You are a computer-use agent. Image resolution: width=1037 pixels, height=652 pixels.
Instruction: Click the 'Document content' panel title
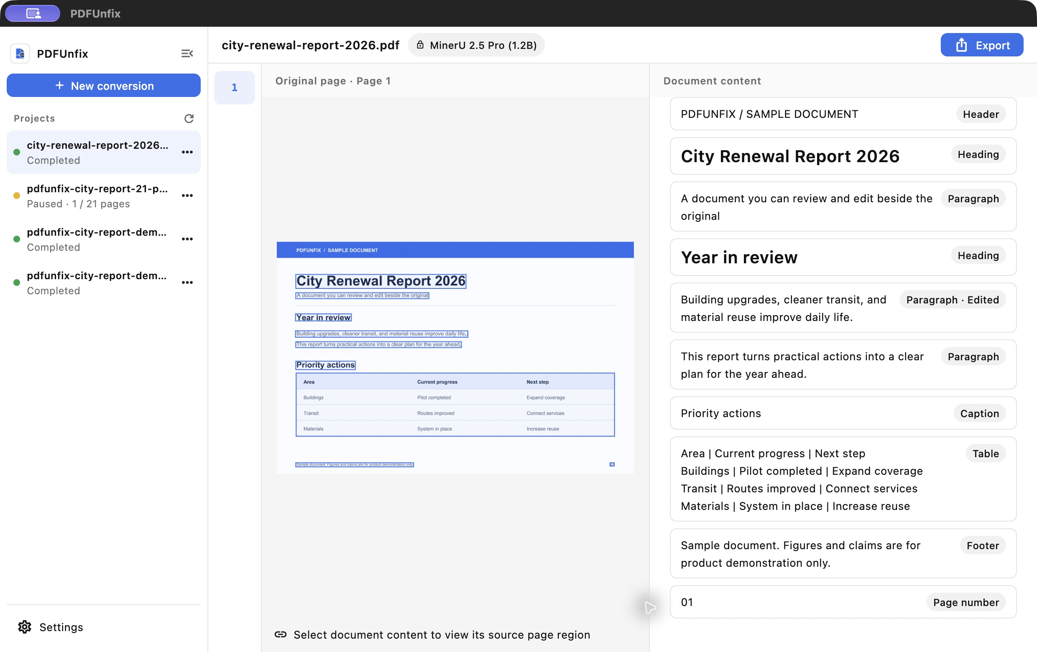pyautogui.click(x=712, y=81)
